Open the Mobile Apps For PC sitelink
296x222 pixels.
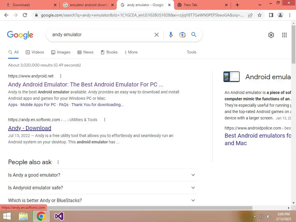(x=38, y=105)
